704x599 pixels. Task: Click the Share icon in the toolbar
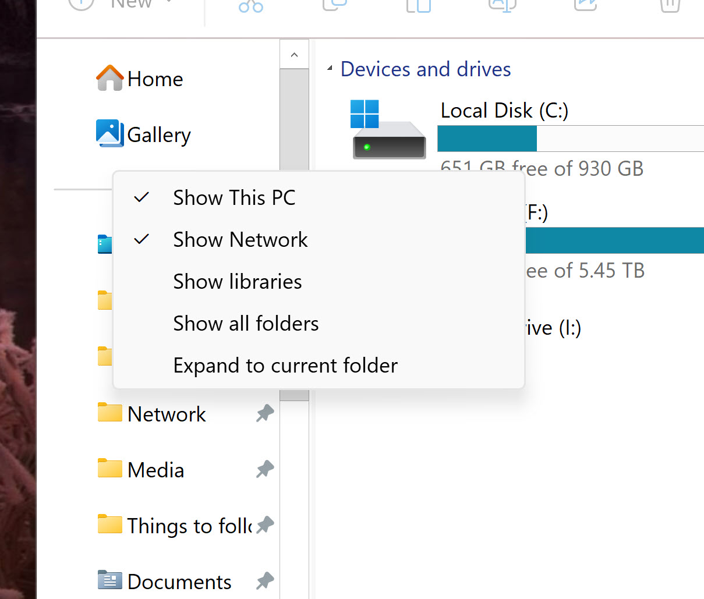[x=585, y=6]
